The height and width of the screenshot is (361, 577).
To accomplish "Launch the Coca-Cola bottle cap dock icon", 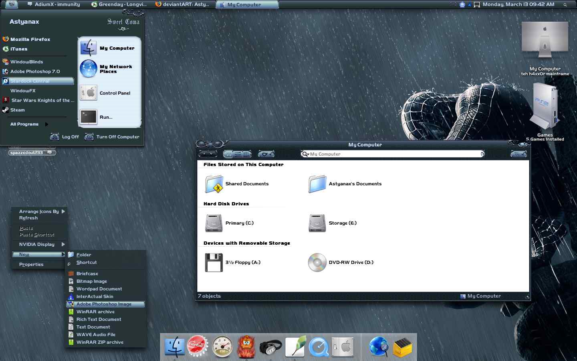I will 198,346.
